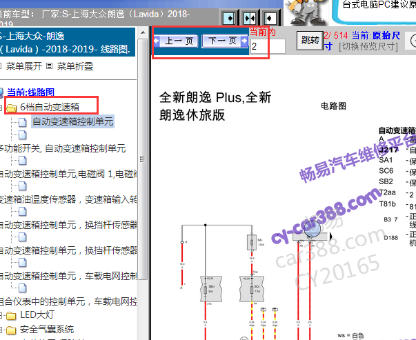Open the 当前:线路图 link
The width and height of the screenshot is (416, 340).
pyautogui.click(x=30, y=92)
